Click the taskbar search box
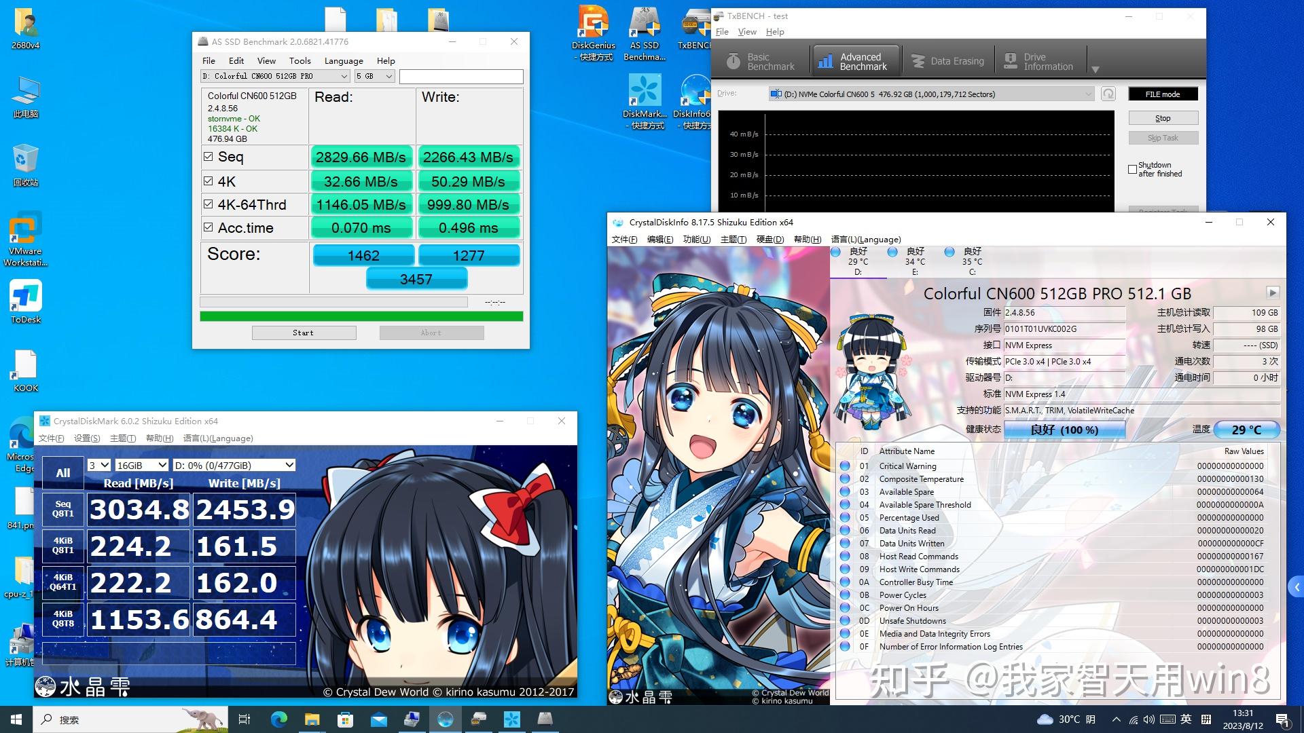Viewport: 1304px width, 733px height. click(x=130, y=719)
